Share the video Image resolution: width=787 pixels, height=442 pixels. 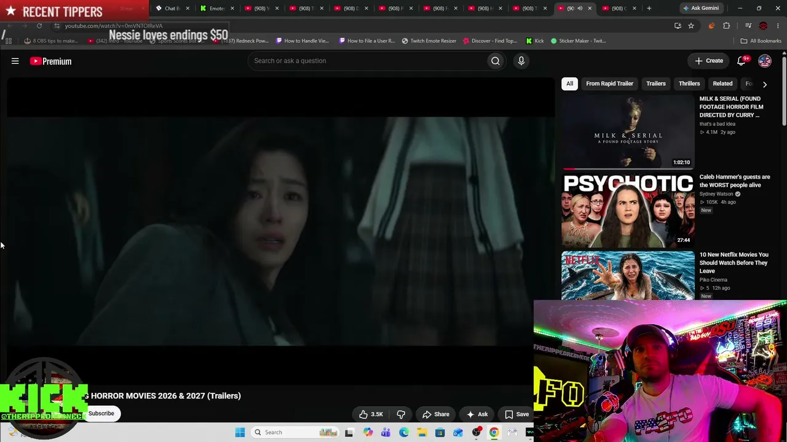click(435, 414)
